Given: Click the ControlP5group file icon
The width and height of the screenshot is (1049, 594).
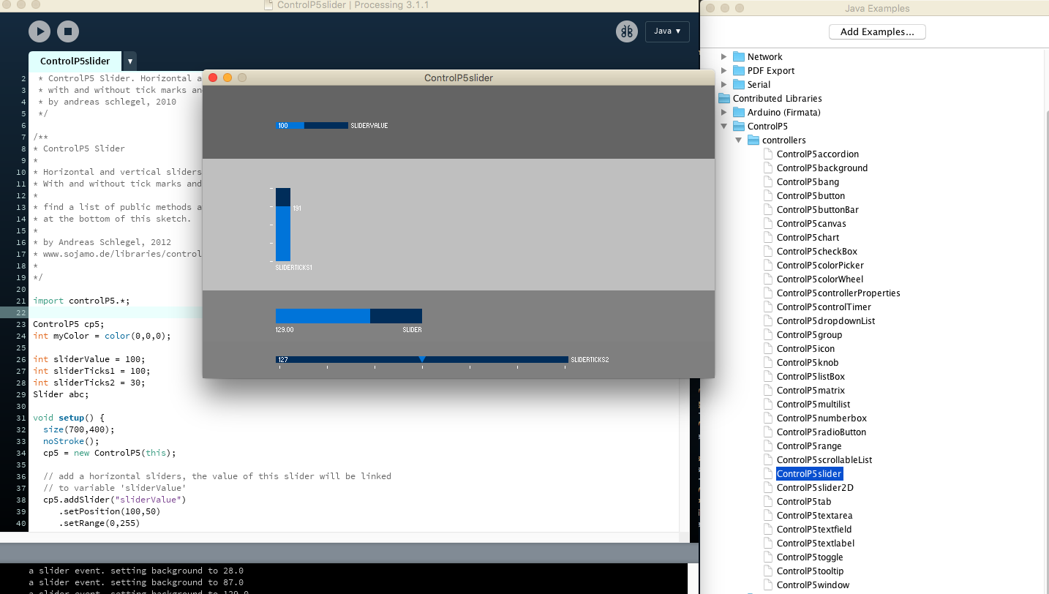Looking at the screenshot, I should pos(768,334).
